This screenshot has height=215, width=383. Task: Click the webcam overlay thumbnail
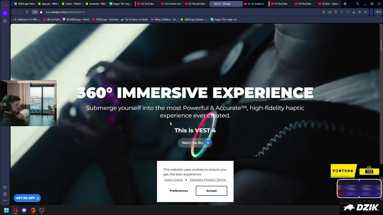28,103
